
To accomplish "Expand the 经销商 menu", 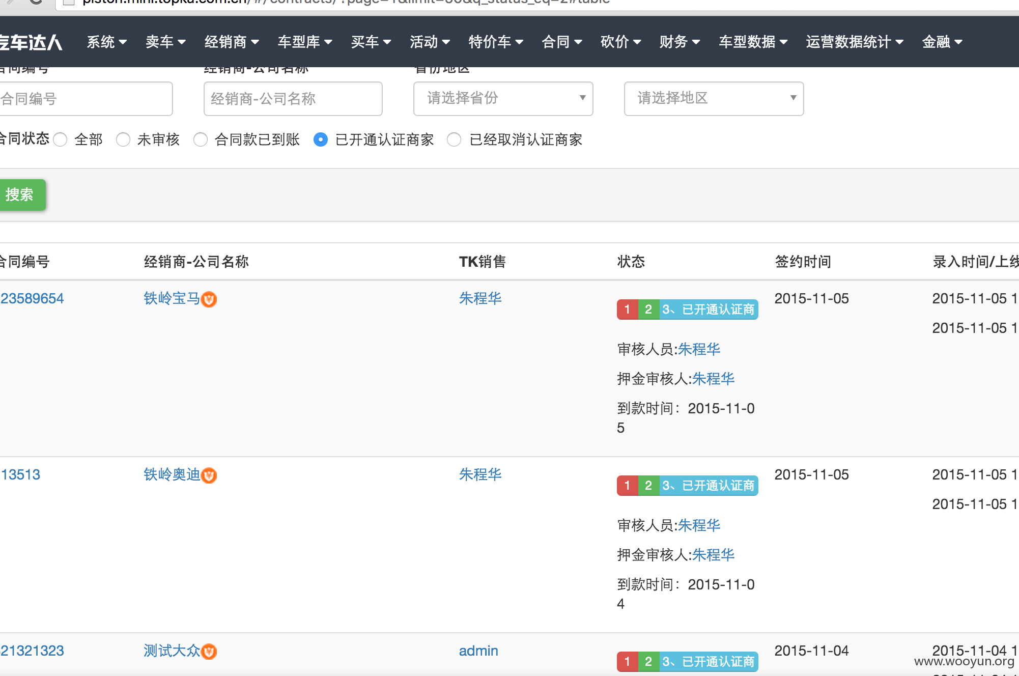I will point(232,42).
